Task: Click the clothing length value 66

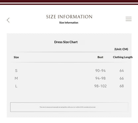Action: (x=122, y=78)
